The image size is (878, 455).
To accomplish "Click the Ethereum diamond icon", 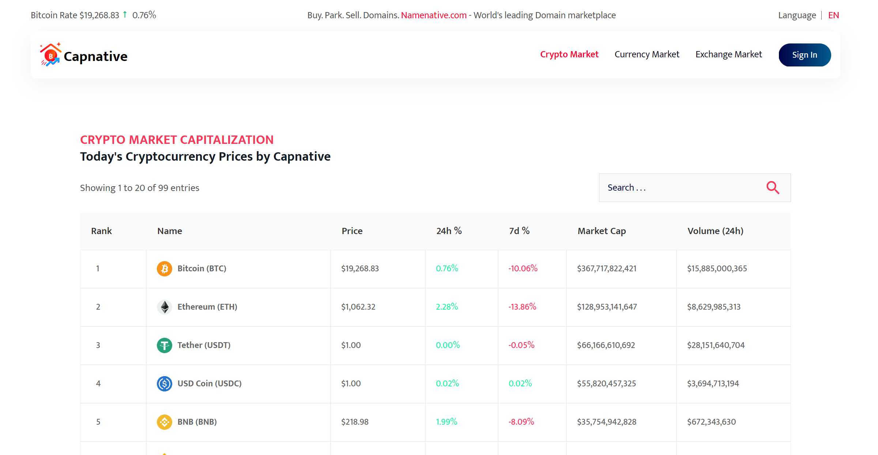I will pyautogui.click(x=165, y=307).
